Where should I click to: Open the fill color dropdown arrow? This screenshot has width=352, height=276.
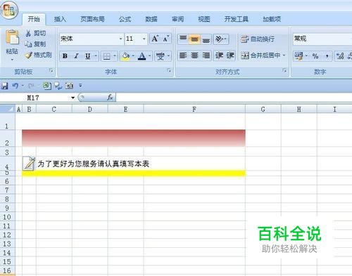pos(133,56)
